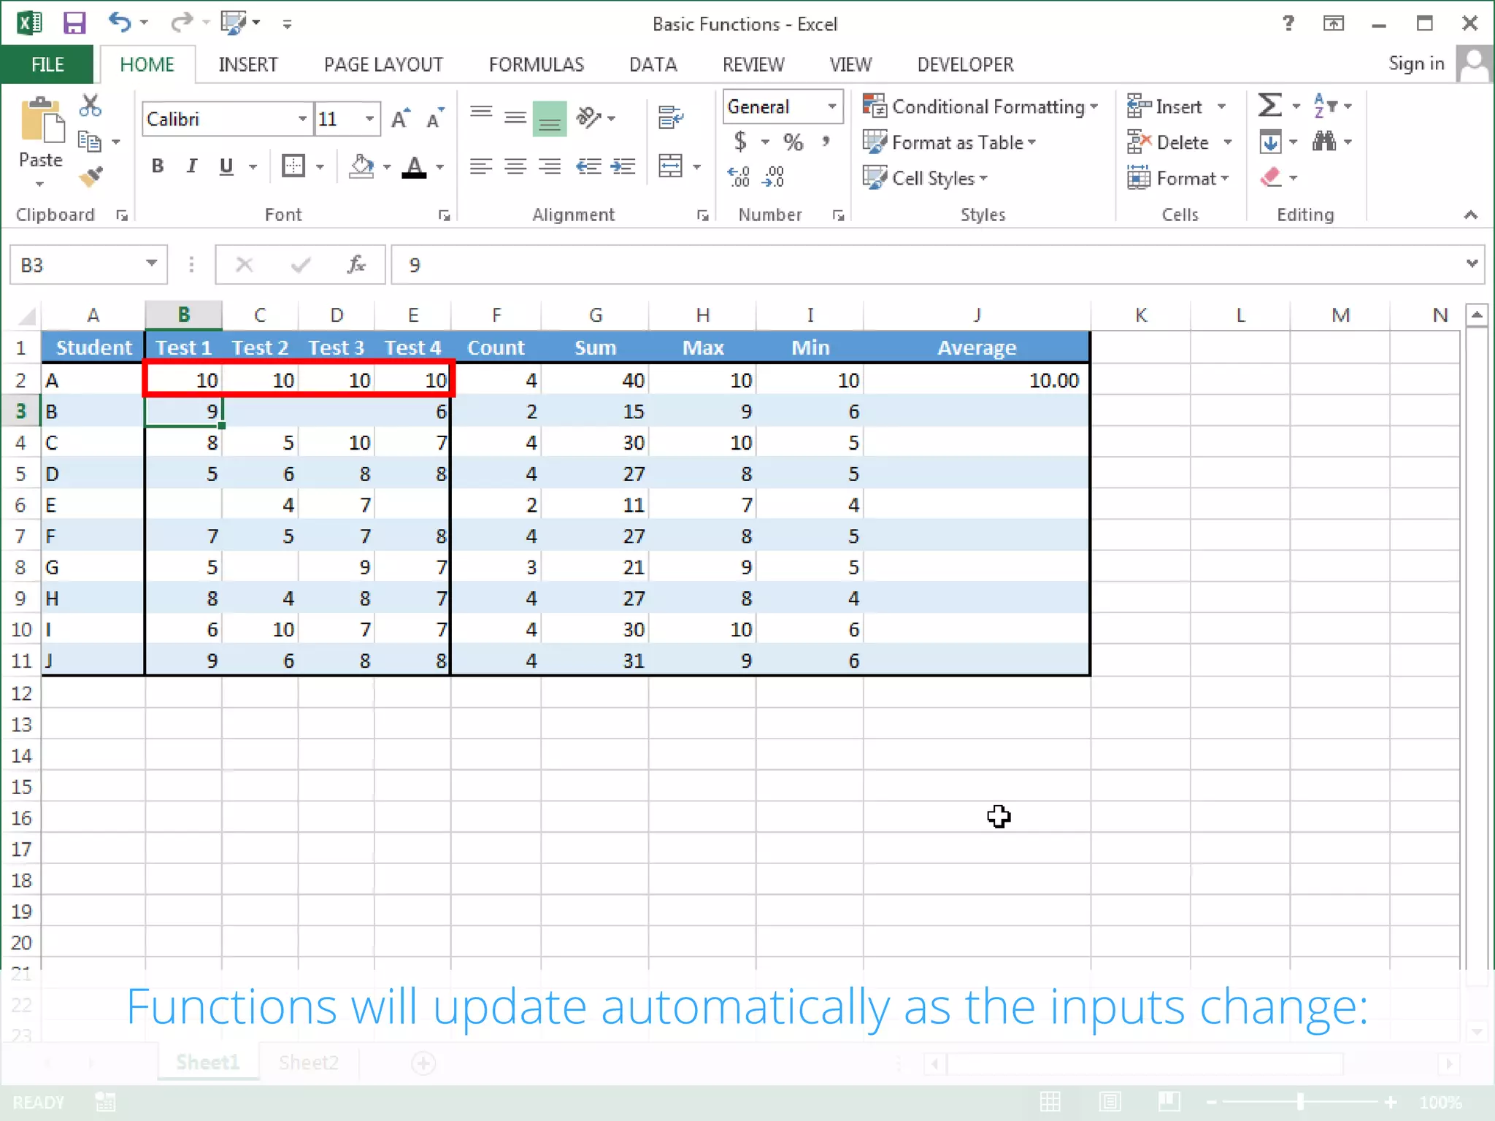Expand Format as Table menu
This screenshot has width=1495, height=1121.
click(x=950, y=142)
